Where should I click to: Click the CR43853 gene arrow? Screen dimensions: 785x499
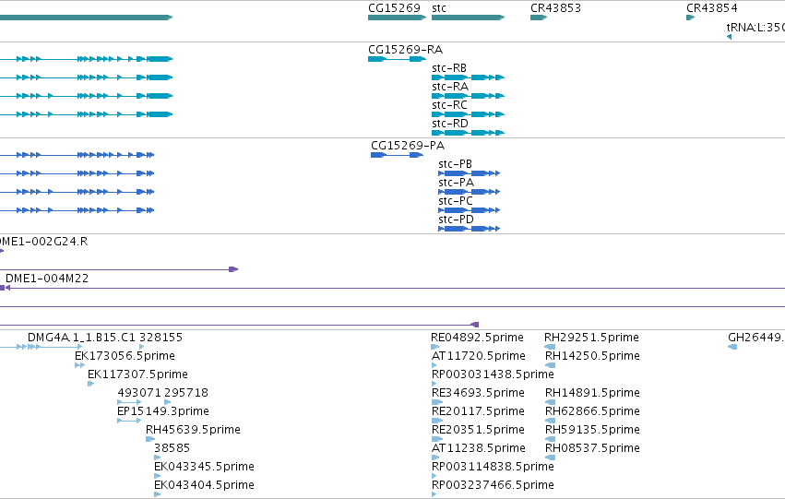[539, 18]
